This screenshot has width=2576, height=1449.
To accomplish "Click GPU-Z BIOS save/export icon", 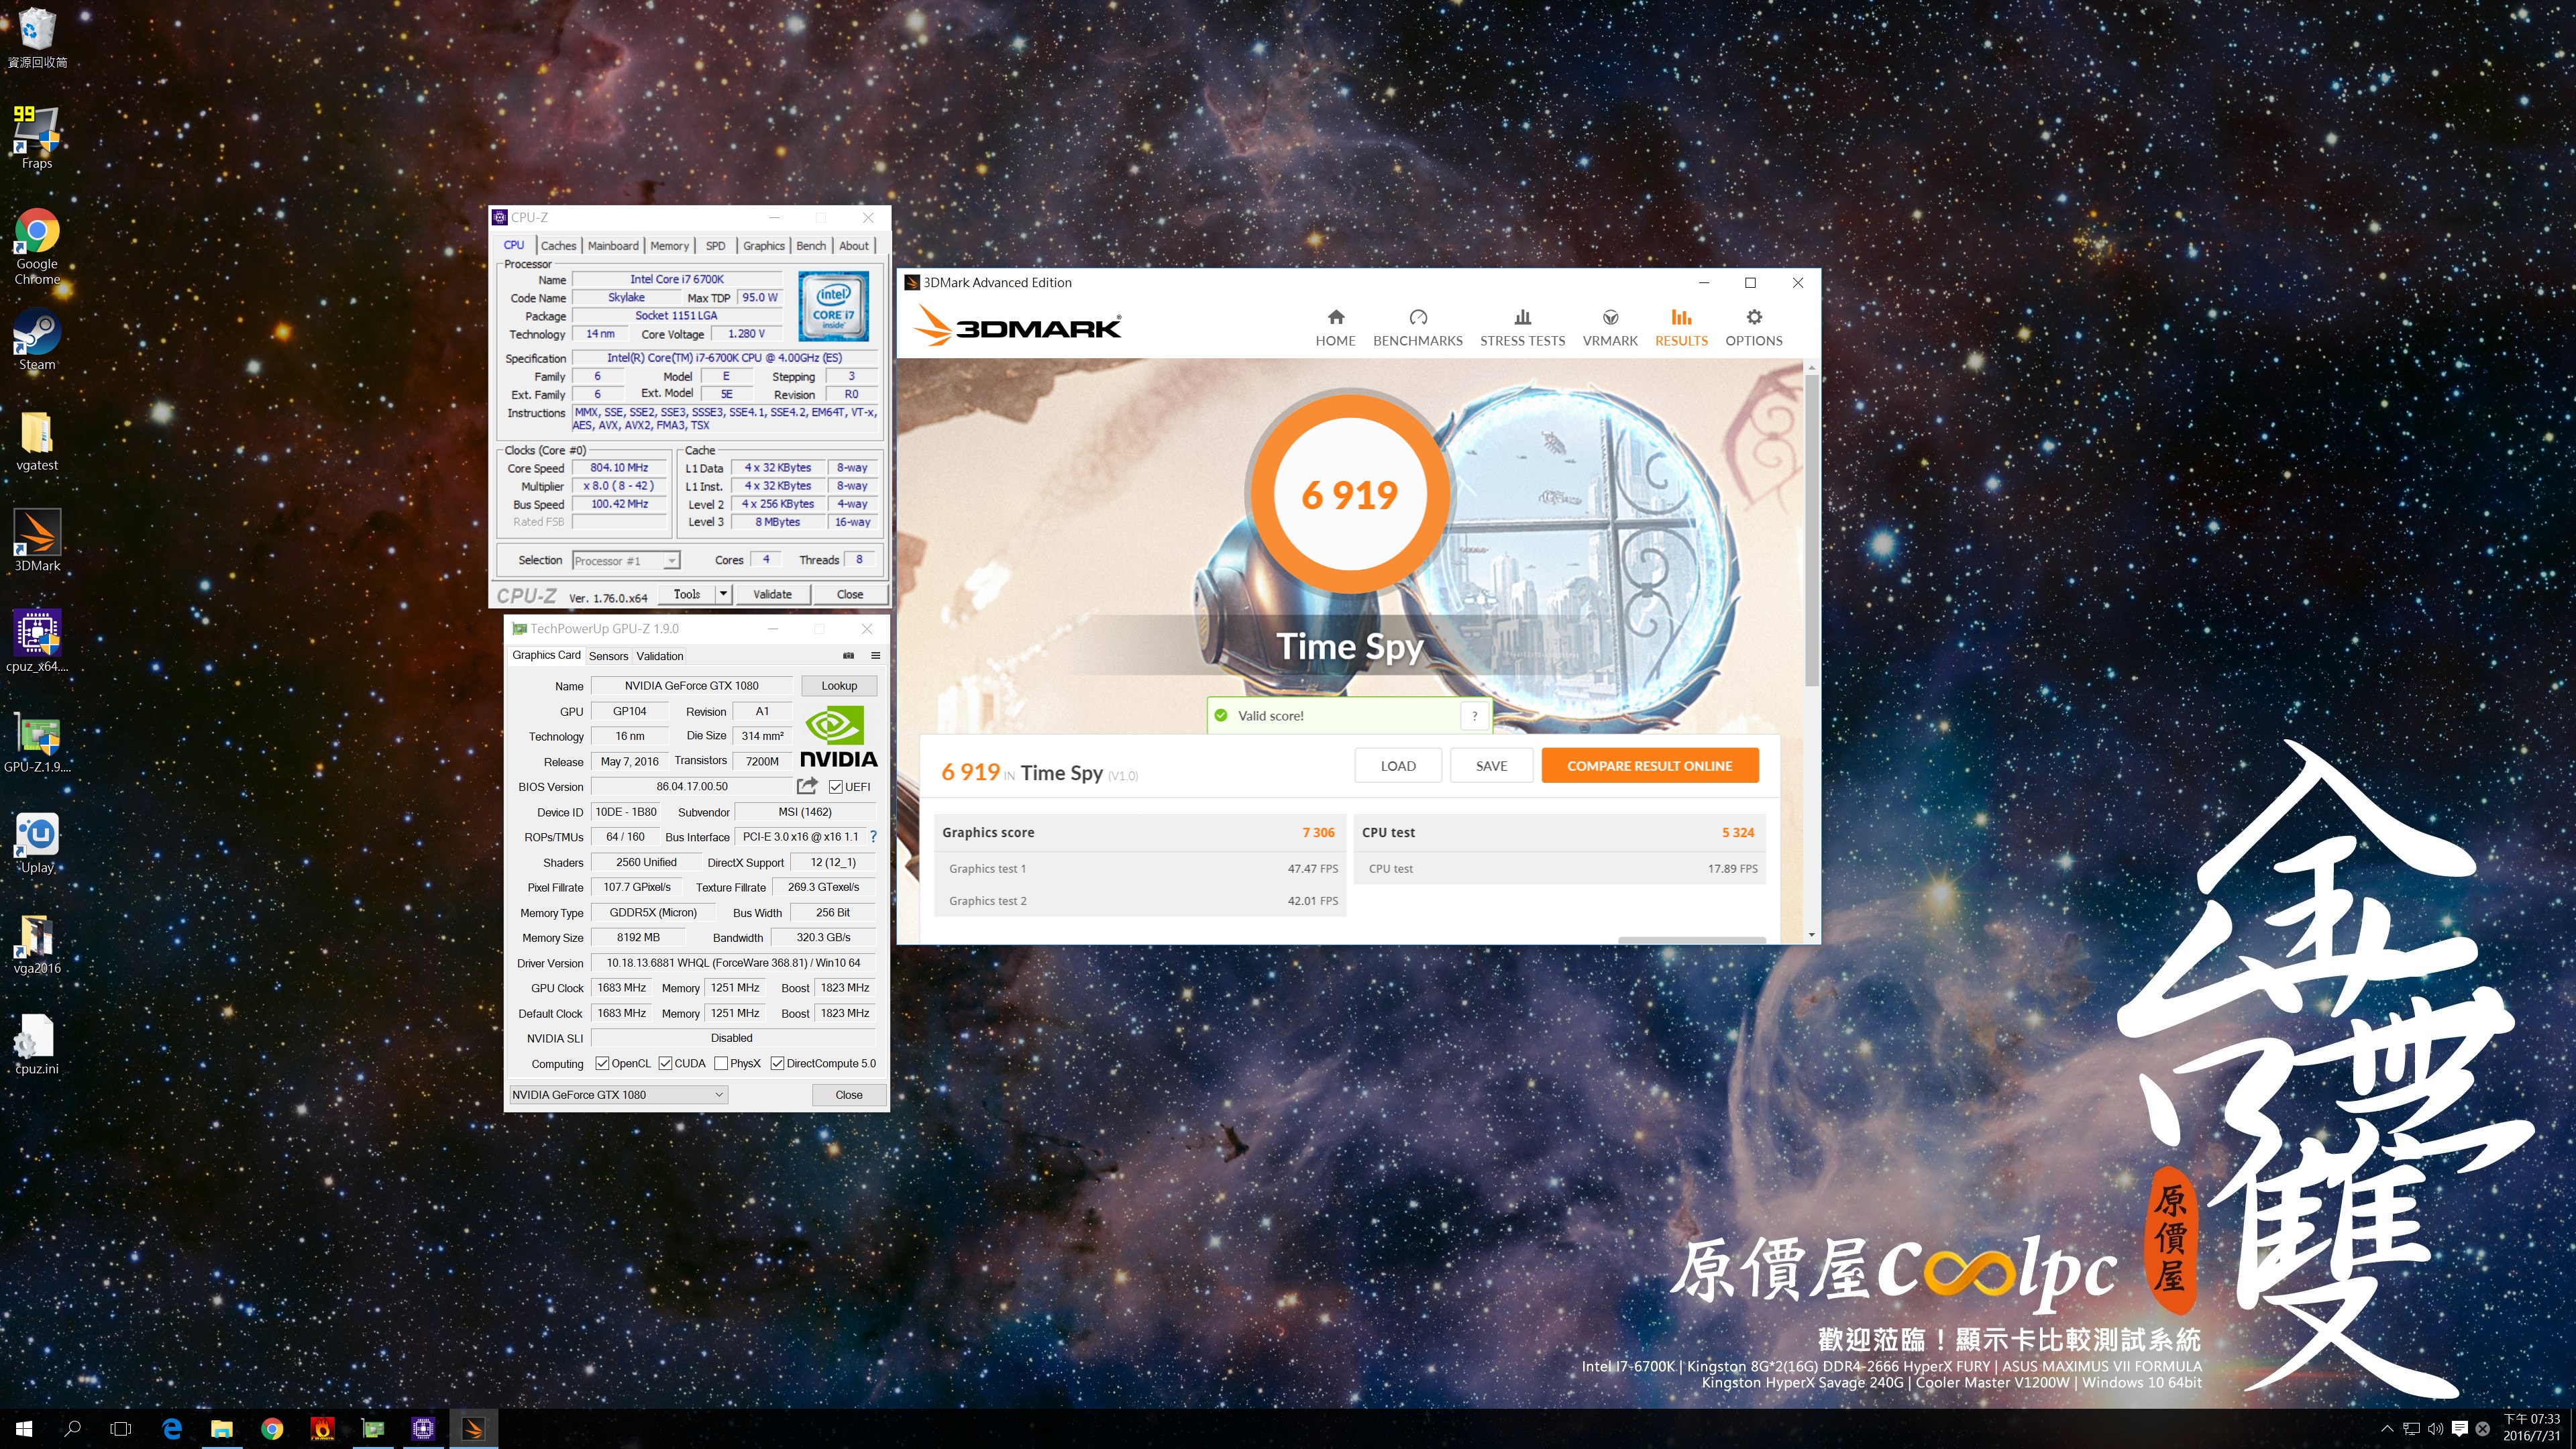I will (807, 786).
